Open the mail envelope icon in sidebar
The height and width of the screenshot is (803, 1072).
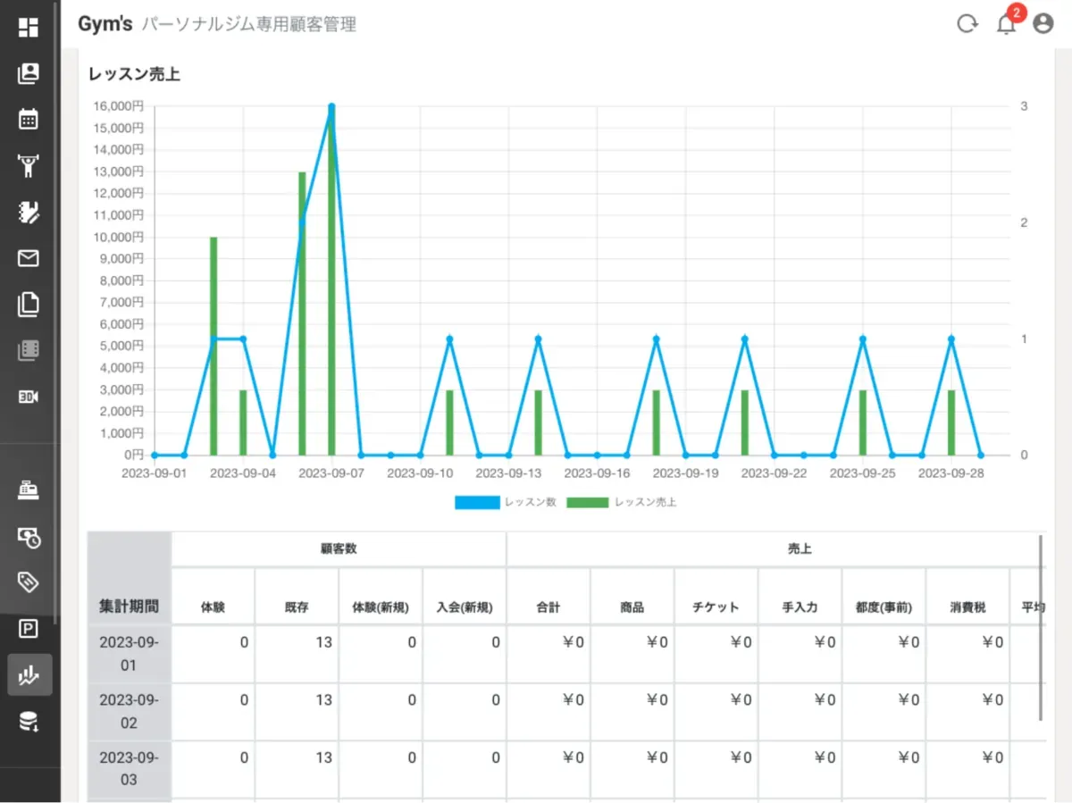pos(29,258)
